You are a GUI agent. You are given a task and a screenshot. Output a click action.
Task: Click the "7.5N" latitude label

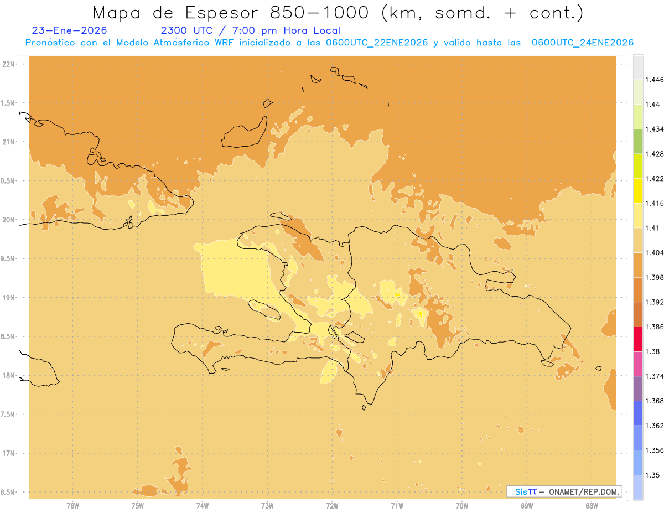8,414
